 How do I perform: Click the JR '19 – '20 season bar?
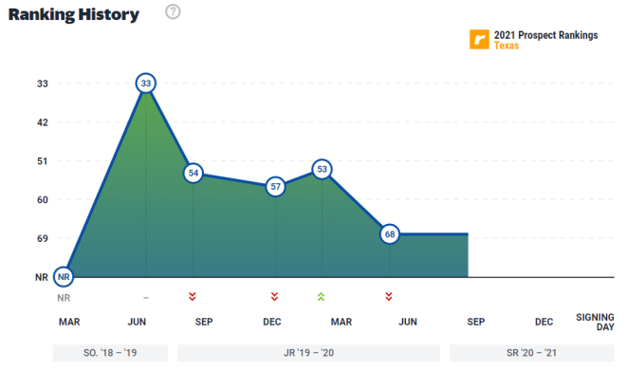(x=308, y=353)
